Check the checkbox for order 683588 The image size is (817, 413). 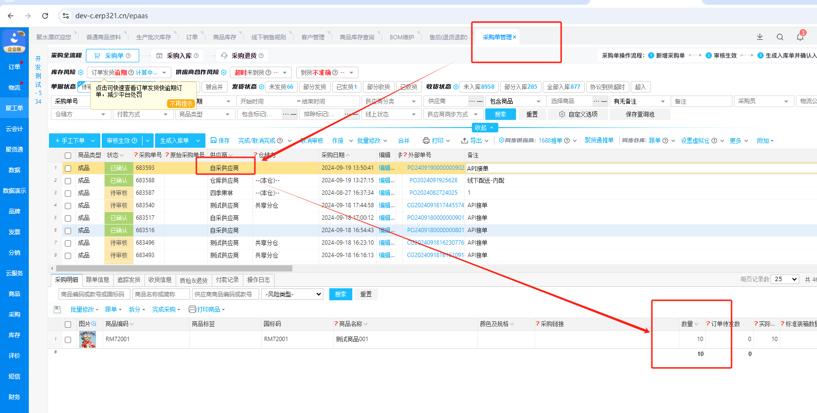coord(68,181)
